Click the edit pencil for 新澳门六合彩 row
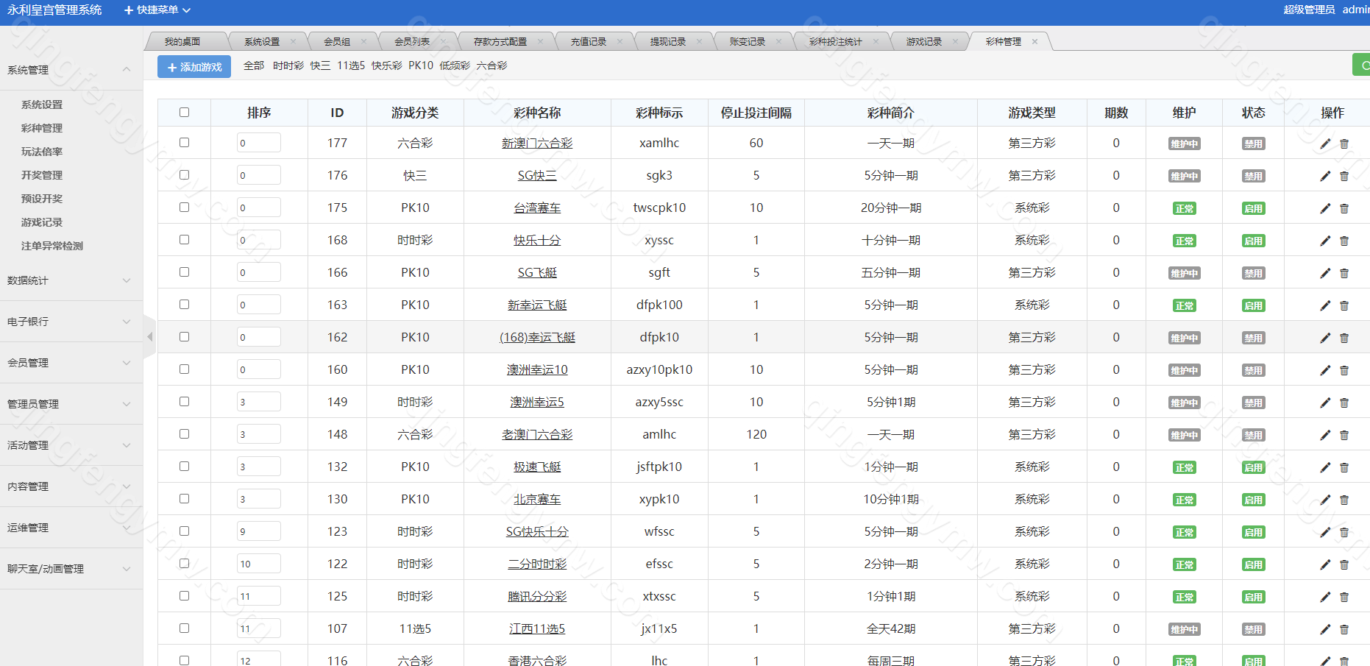Viewport: 1370px width, 666px height. [x=1325, y=144]
